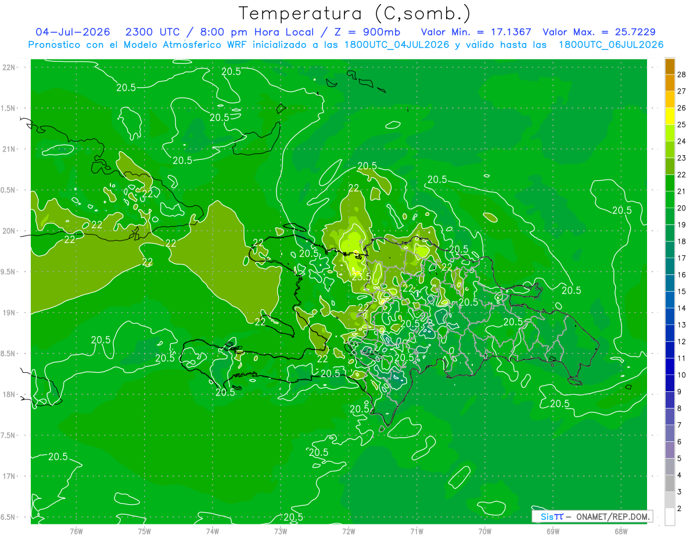697x539 pixels.
Task: Click the "Valor Min. = 17.1367" value
Action: pos(476,32)
